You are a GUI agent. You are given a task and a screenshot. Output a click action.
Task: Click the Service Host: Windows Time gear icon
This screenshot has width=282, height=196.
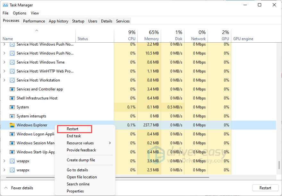tap(12, 62)
